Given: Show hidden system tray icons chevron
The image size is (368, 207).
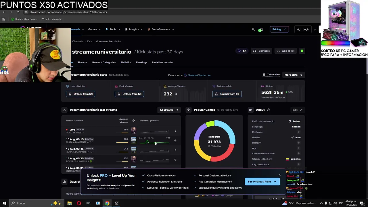Looking at the screenshot, I should 321,203.
